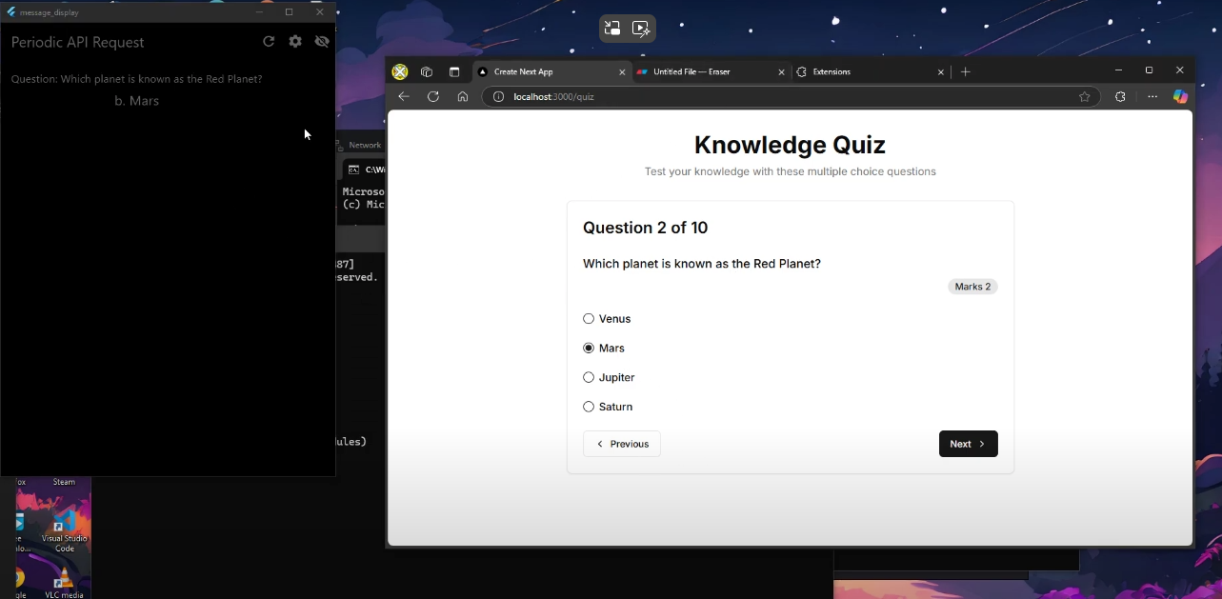Viewport: 1222px width, 599px height.
Task: Choose the Jupiter answer option
Action: click(589, 378)
